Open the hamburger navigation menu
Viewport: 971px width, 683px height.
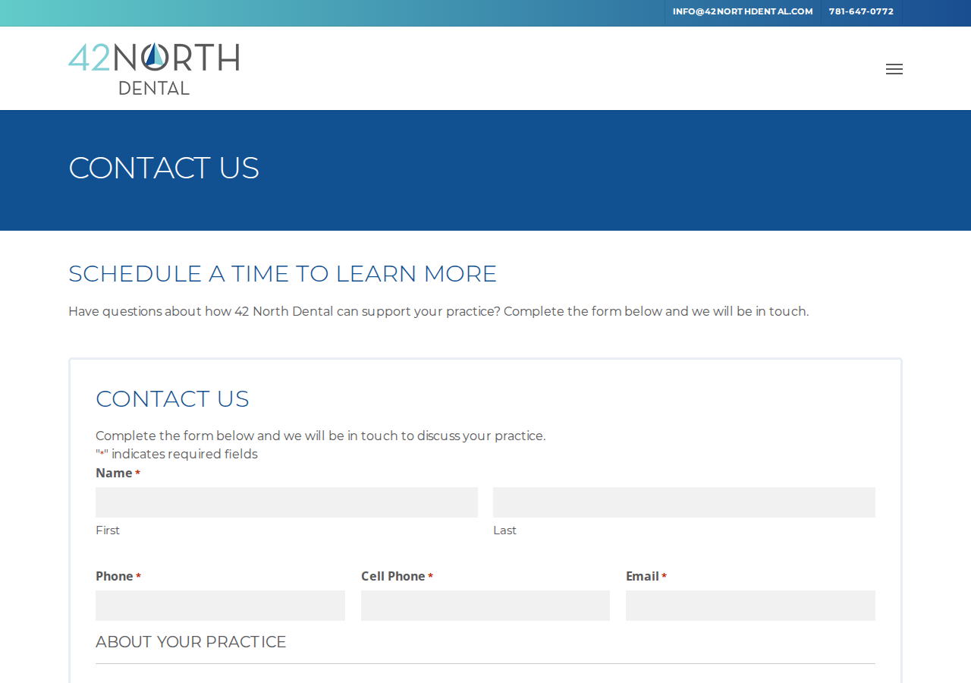click(894, 69)
